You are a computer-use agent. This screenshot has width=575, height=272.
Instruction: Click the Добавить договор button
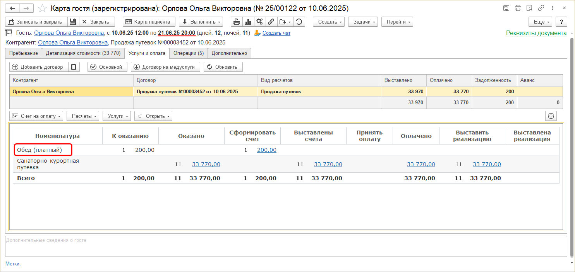point(38,67)
